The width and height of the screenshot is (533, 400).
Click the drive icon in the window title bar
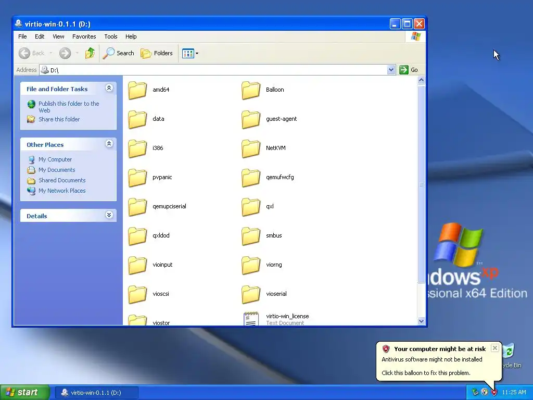[x=19, y=23]
